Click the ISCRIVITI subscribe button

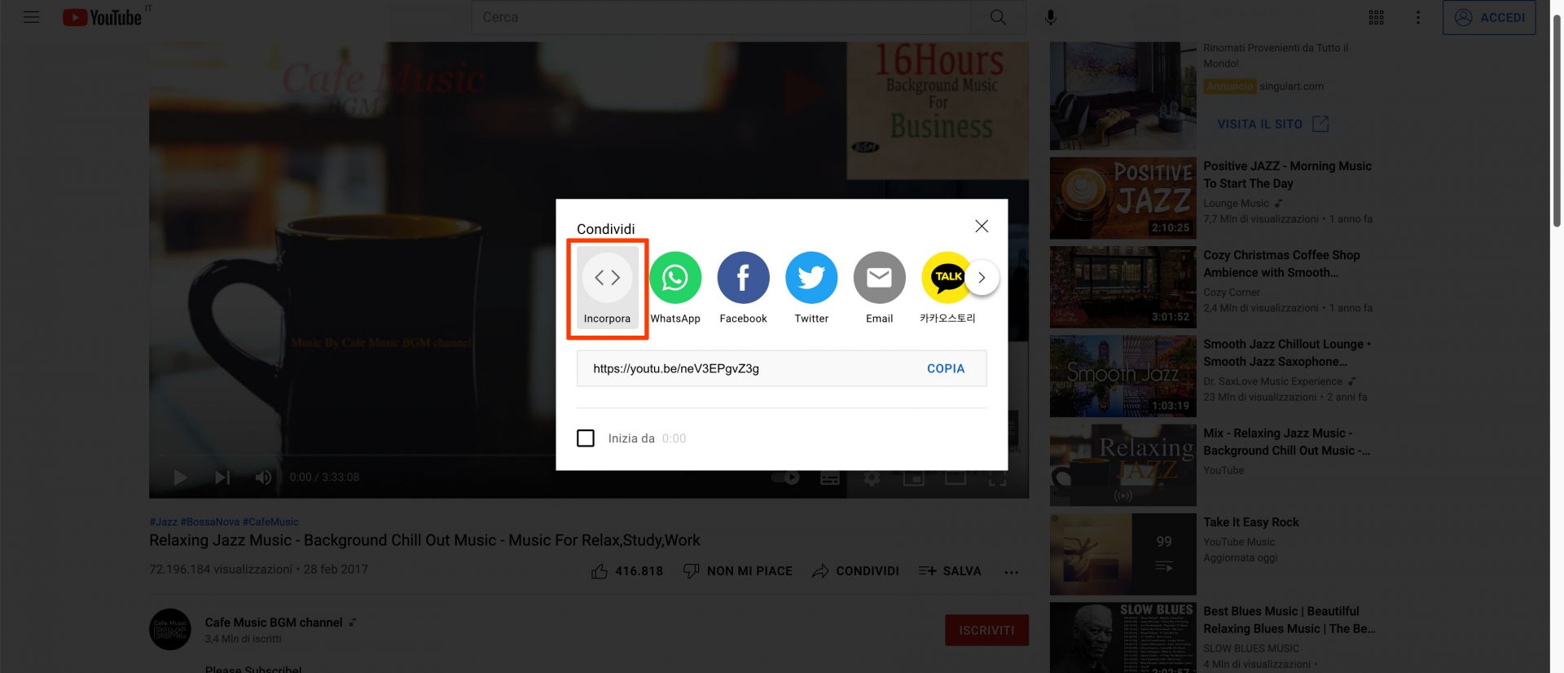[x=986, y=630]
